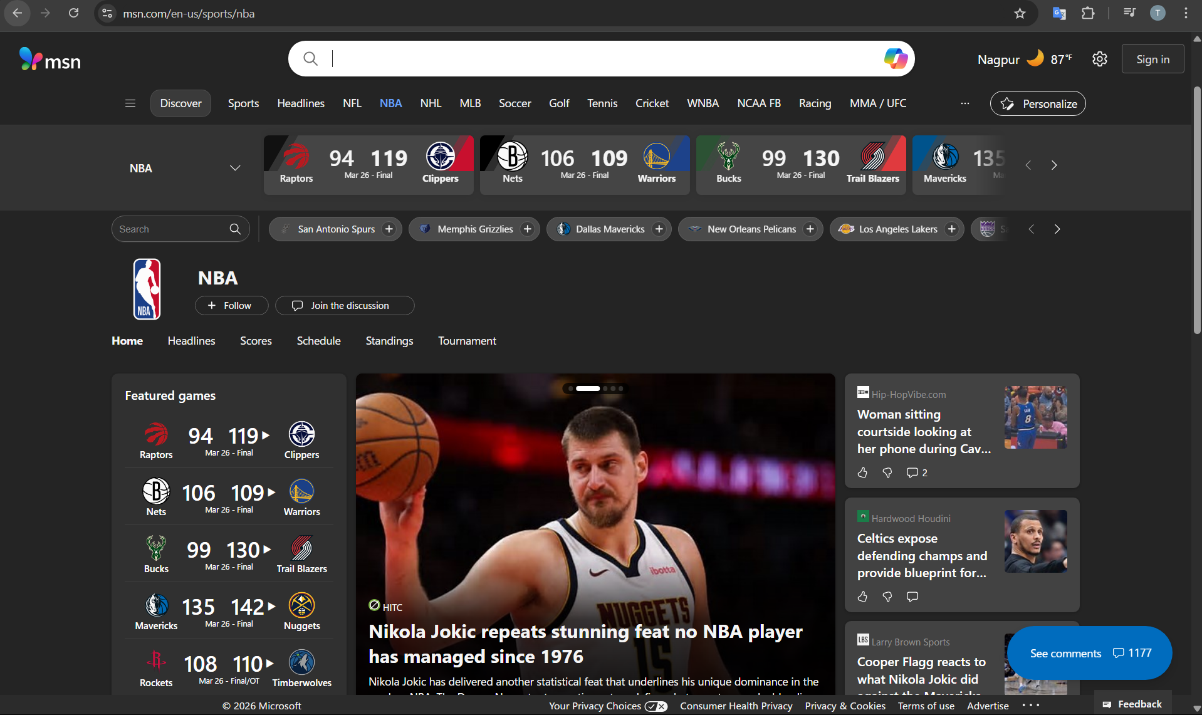Add San Antonio Spurs to followed teams
This screenshot has width=1202, height=715.
click(389, 229)
